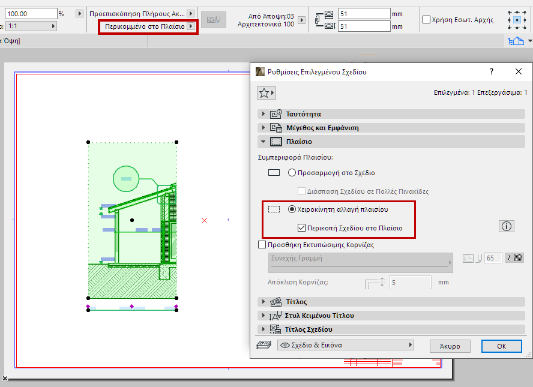This screenshot has height=387, width=533.
Task: Click the solid rectangle fit-frame icon
Action: (274, 173)
